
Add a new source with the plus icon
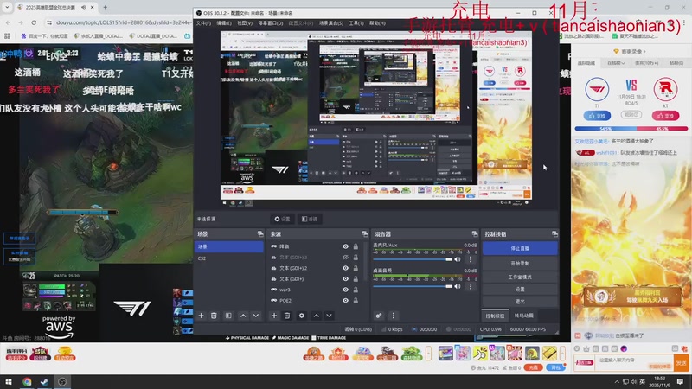click(274, 316)
